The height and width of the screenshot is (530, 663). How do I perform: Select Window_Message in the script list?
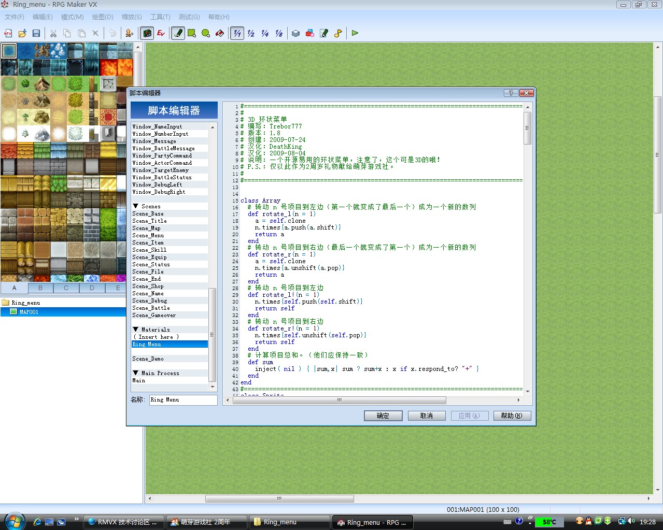pos(170,141)
